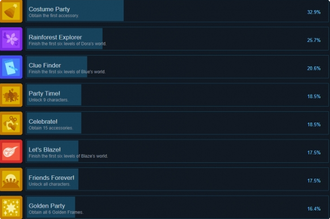Open the Rainforest Explorer achievement row
The height and width of the screenshot is (219, 330).
click(x=177, y=39)
